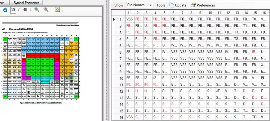This screenshot has height=121, width=270.
Task: Select the red IR cell at row 6 column 15
Action: [x=255, y=52]
